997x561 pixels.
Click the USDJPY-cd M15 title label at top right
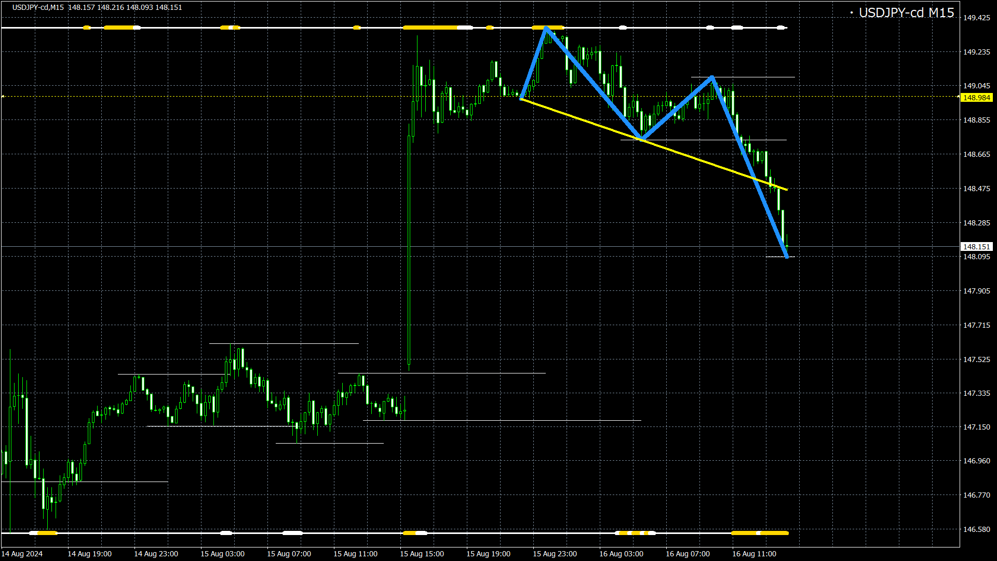[x=906, y=13]
